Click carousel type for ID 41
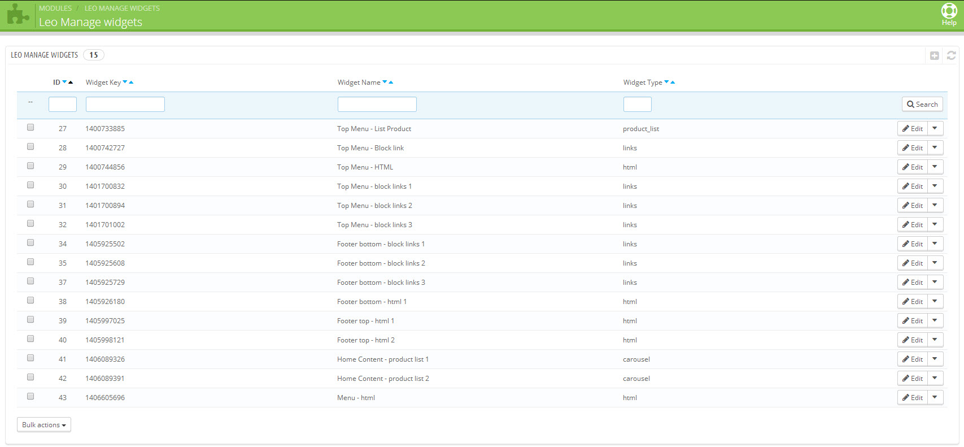The height and width of the screenshot is (447, 964). click(636, 359)
